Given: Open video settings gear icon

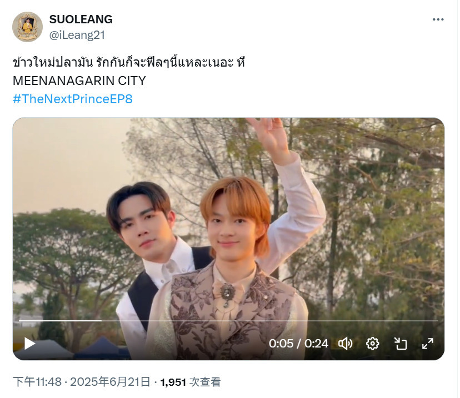Looking at the screenshot, I should 373,344.
